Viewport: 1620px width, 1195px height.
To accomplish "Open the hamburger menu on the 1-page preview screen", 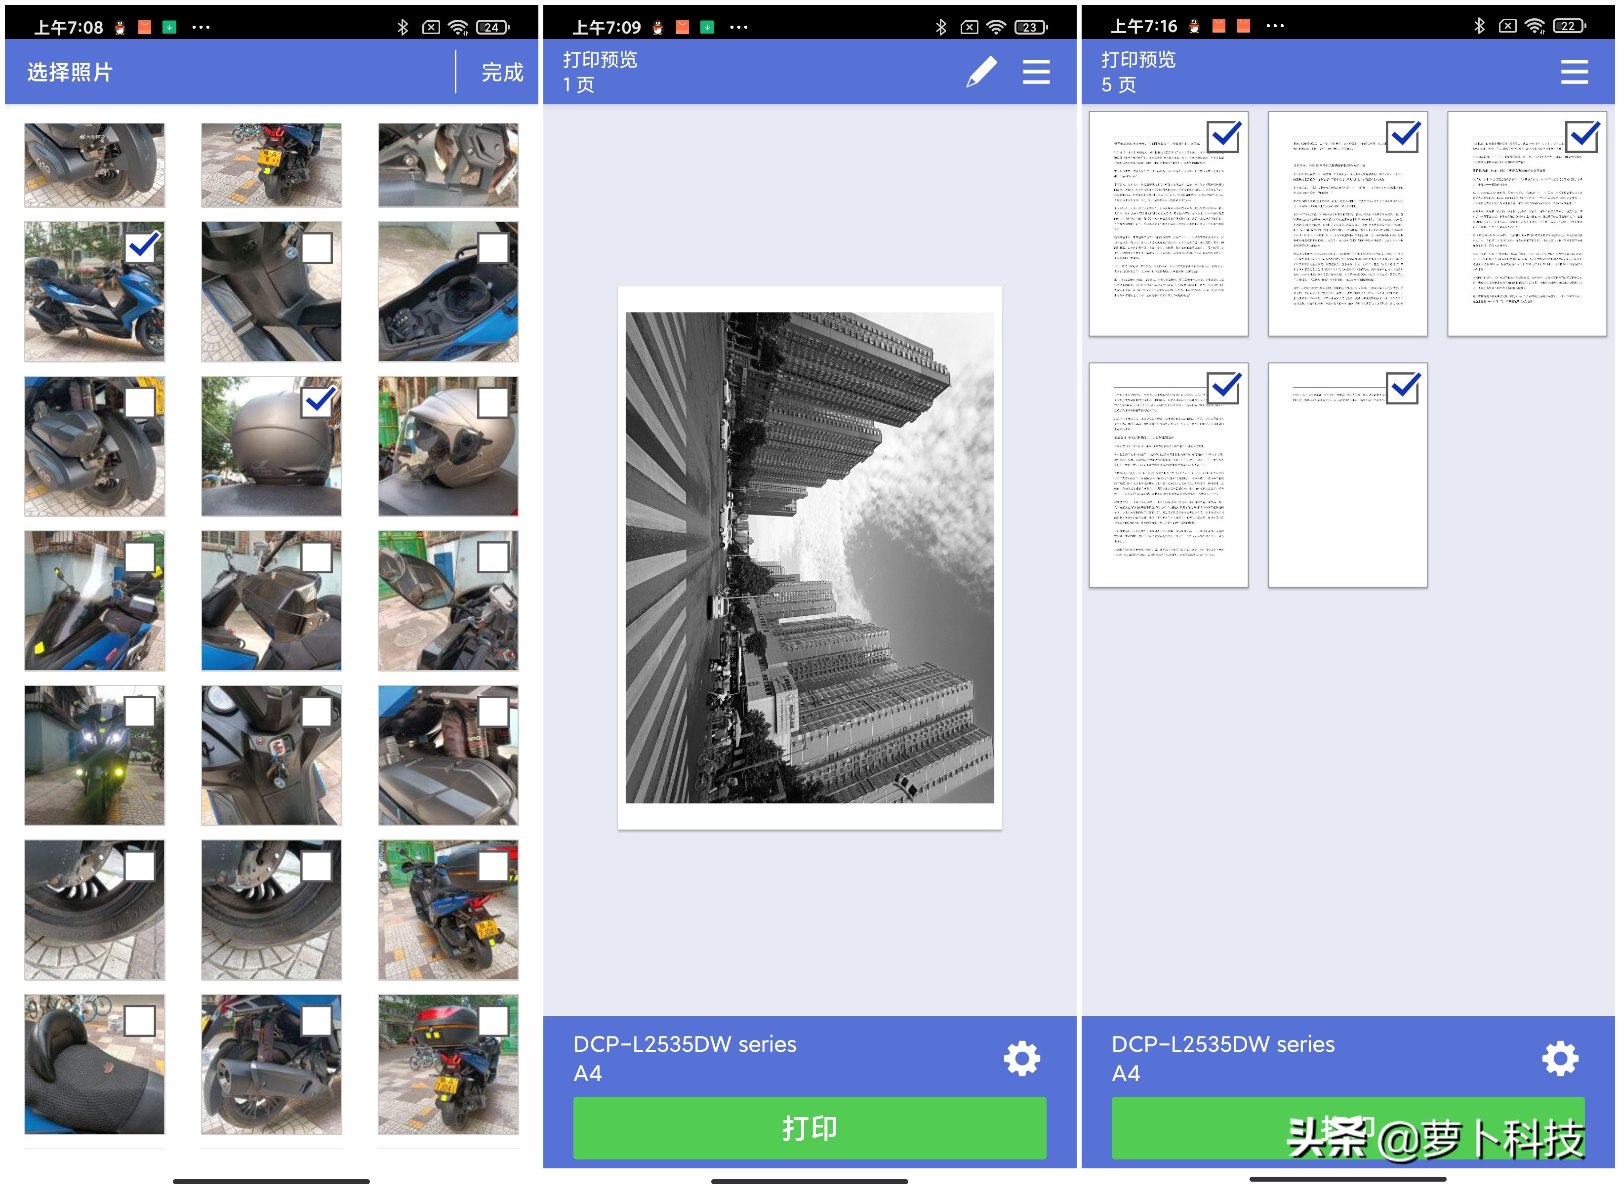I will click(x=1036, y=72).
